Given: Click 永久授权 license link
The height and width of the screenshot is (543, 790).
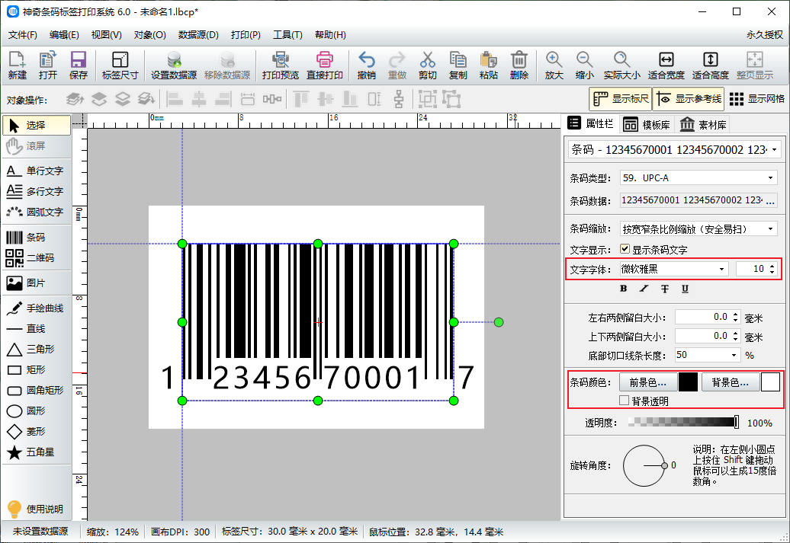Looking at the screenshot, I should (x=765, y=35).
